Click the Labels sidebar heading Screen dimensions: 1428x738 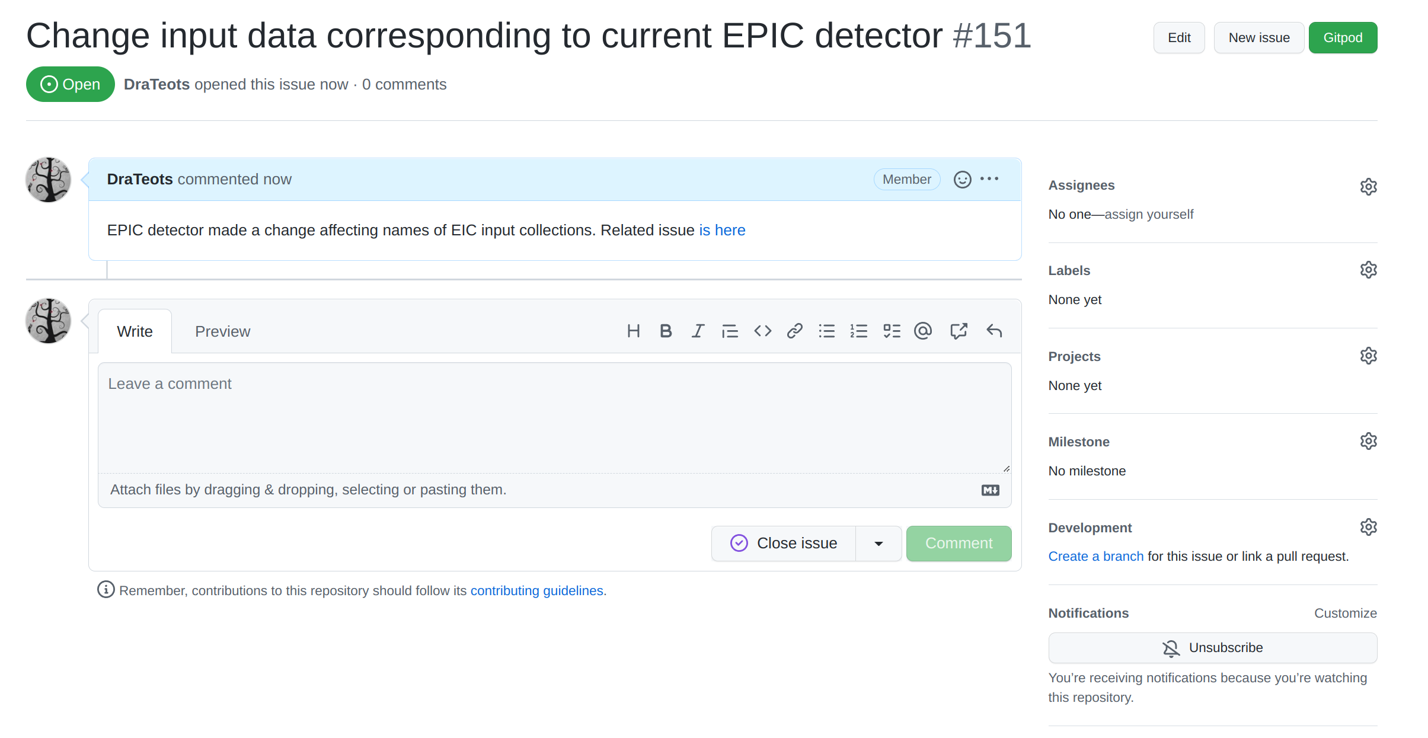pyautogui.click(x=1069, y=270)
